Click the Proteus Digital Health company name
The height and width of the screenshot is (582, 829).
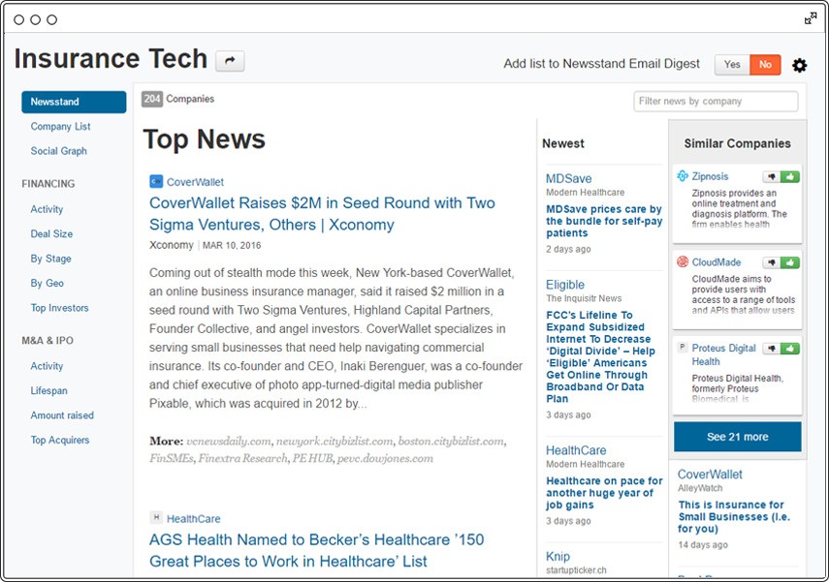tap(723, 354)
